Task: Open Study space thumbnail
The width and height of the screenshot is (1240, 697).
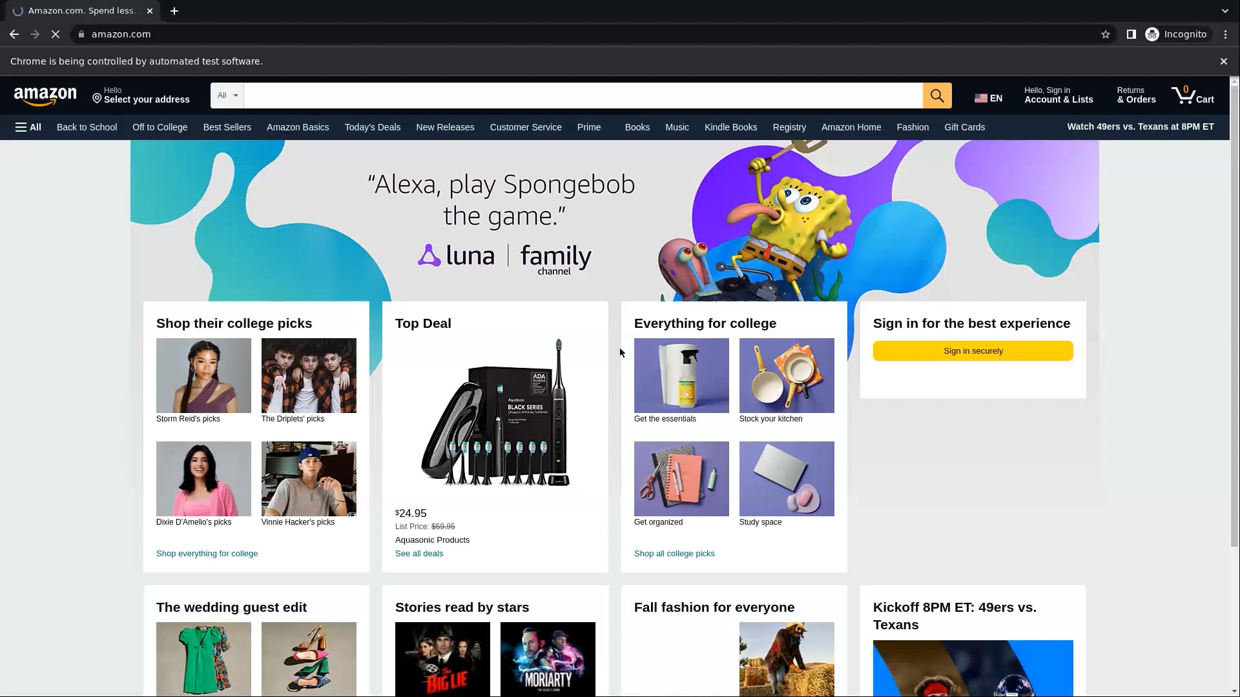Action: pos(787,479)
